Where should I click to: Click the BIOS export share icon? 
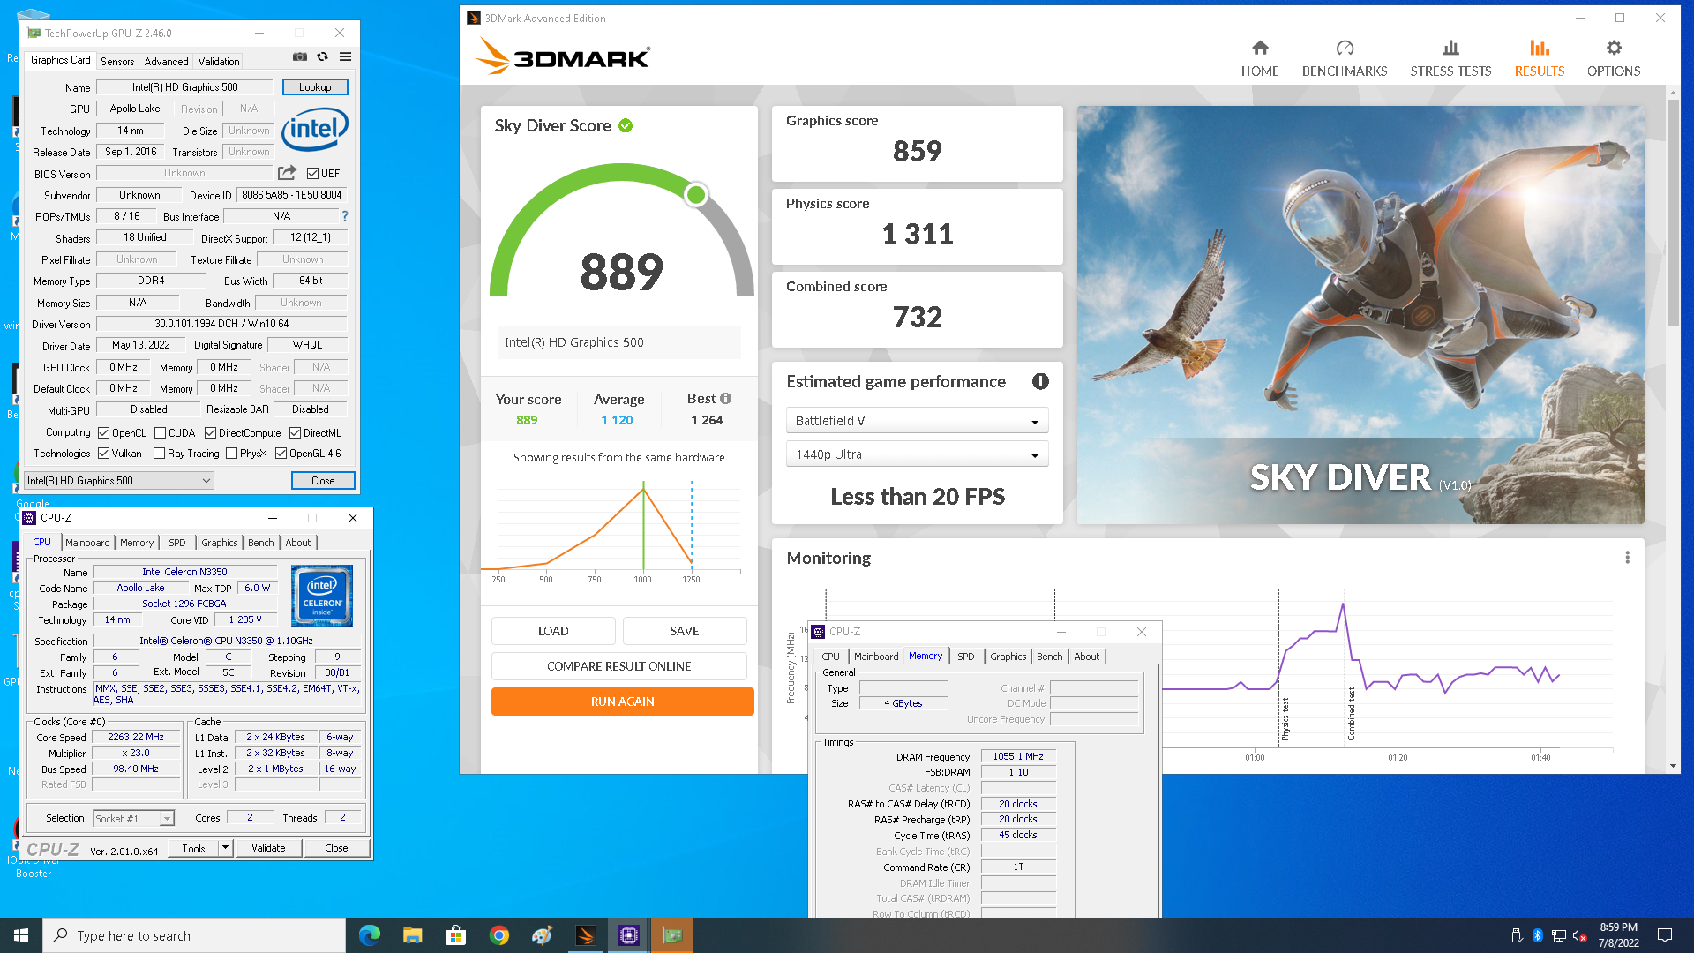tap(287, 173)
